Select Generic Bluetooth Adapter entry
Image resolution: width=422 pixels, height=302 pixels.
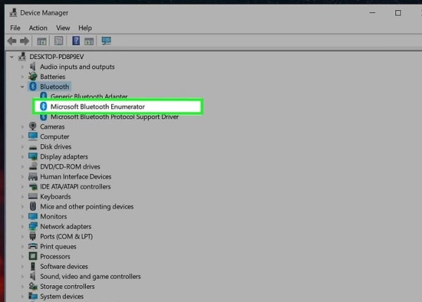click(89, 96)
